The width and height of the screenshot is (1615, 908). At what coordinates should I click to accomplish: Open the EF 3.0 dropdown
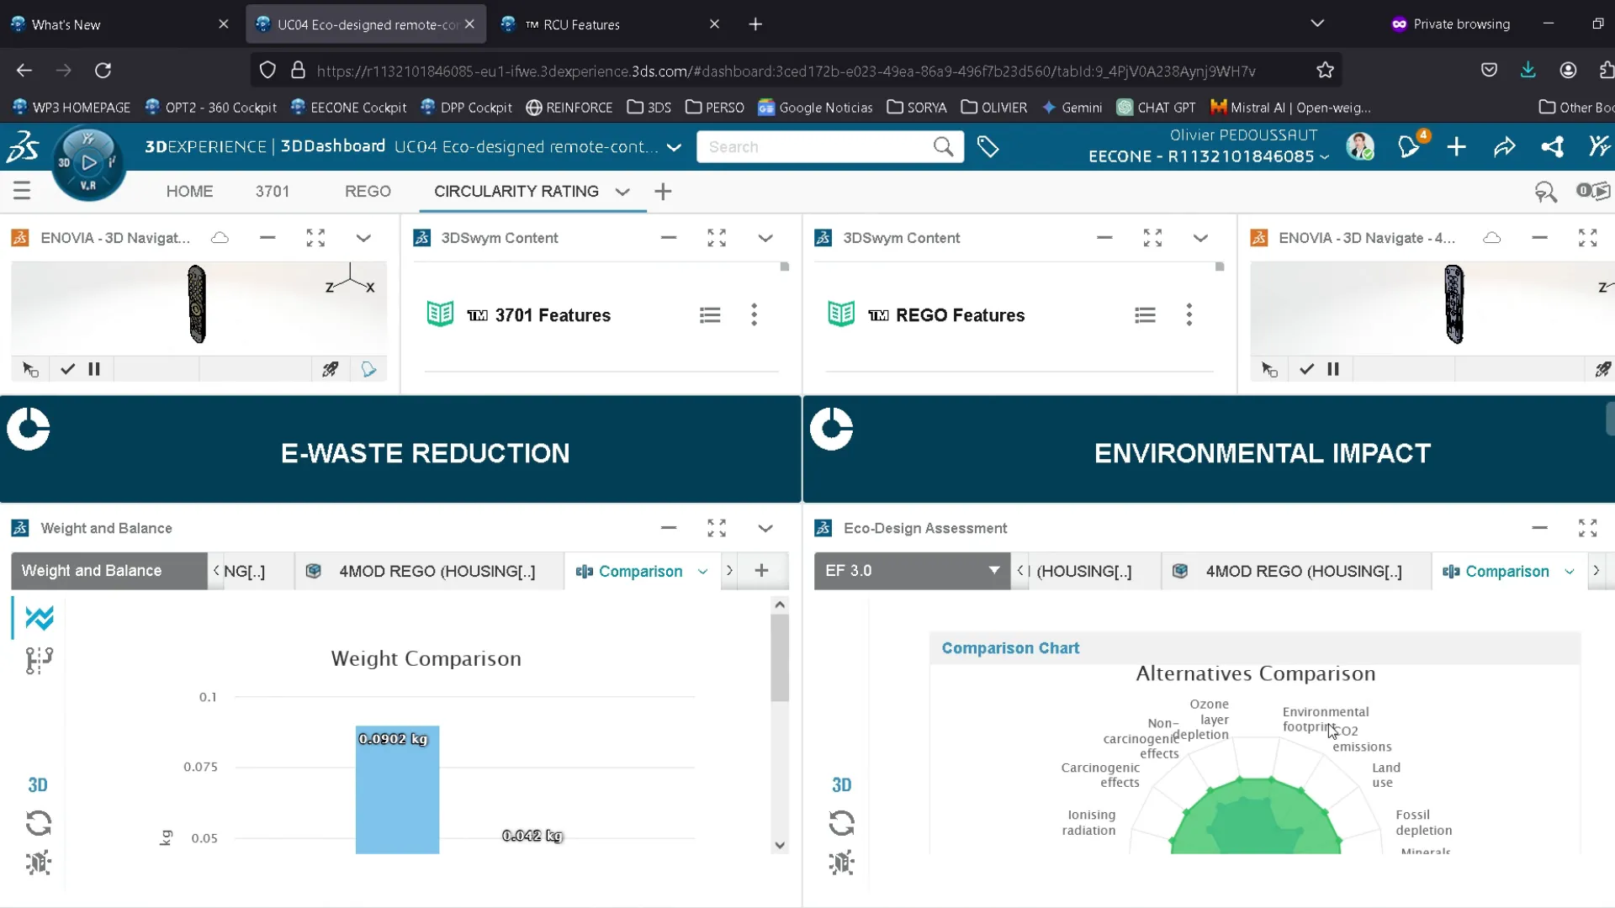(x=912, y=571)
